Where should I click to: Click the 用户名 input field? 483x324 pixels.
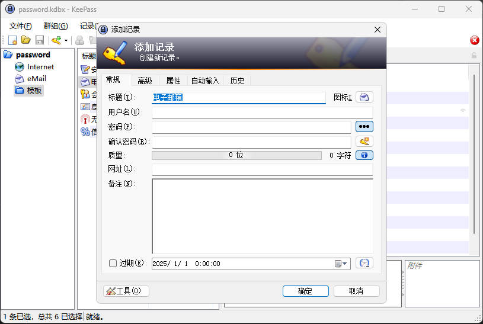click(x=262, y=113)
